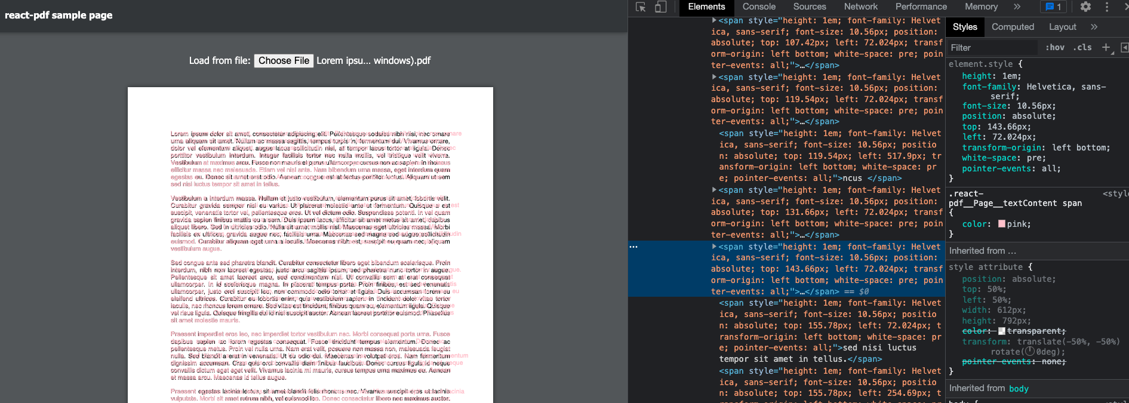Activate the inspect element picker icon
This screenshot has height=403, width=1129.
point(641,7)
